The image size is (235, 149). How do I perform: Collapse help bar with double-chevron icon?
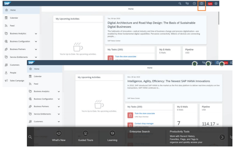coord(231,137)
